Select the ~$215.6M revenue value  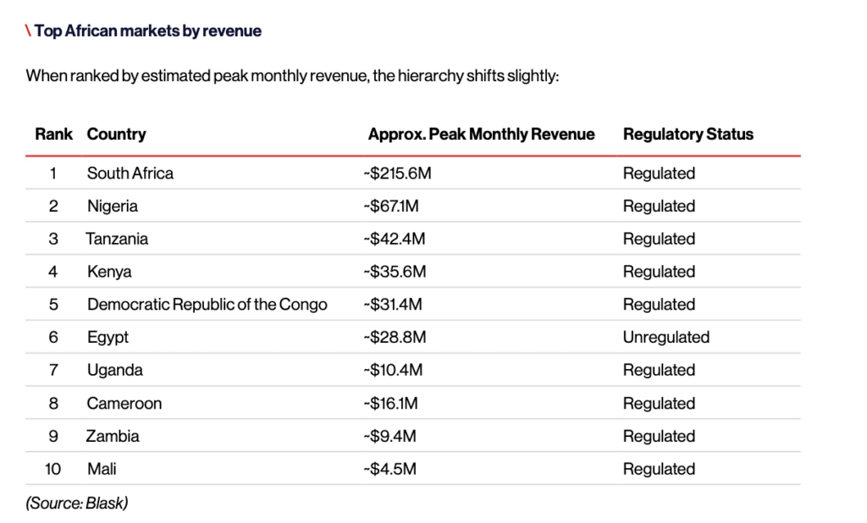pos(397,173)
